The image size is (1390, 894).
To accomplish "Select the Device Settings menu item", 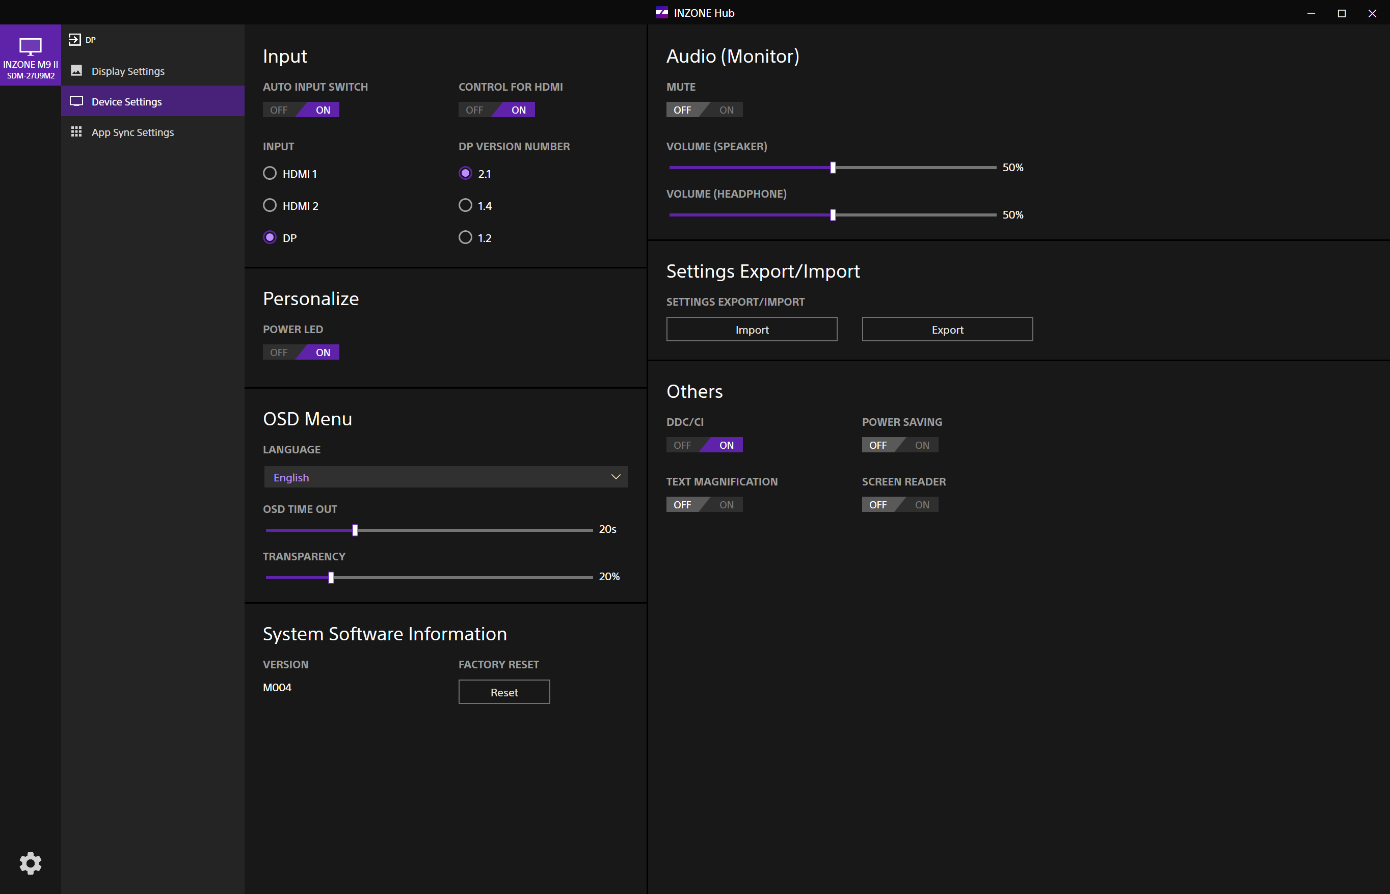I will 153,101.
